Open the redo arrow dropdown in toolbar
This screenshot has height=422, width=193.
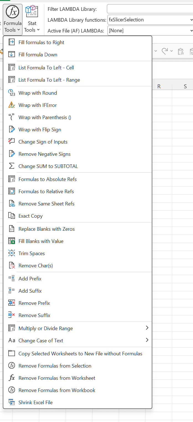click(x=171, y=51)
